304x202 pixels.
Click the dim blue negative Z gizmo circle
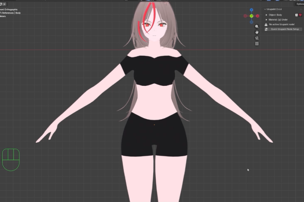click(x=252, y=22)
